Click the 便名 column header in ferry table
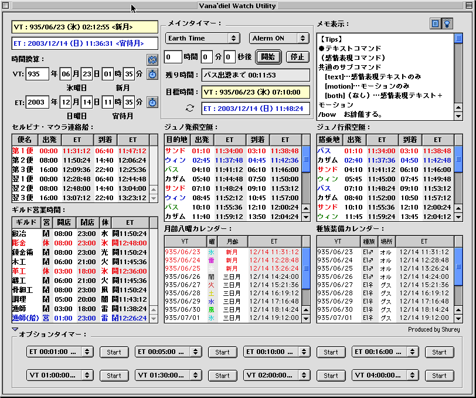The width and height of the screenshot is (476, 398). tap(25, 140)
